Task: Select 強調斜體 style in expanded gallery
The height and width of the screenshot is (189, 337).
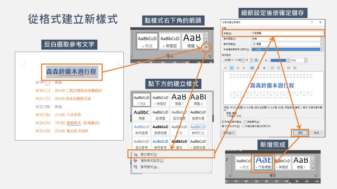Action: (198, 115)
